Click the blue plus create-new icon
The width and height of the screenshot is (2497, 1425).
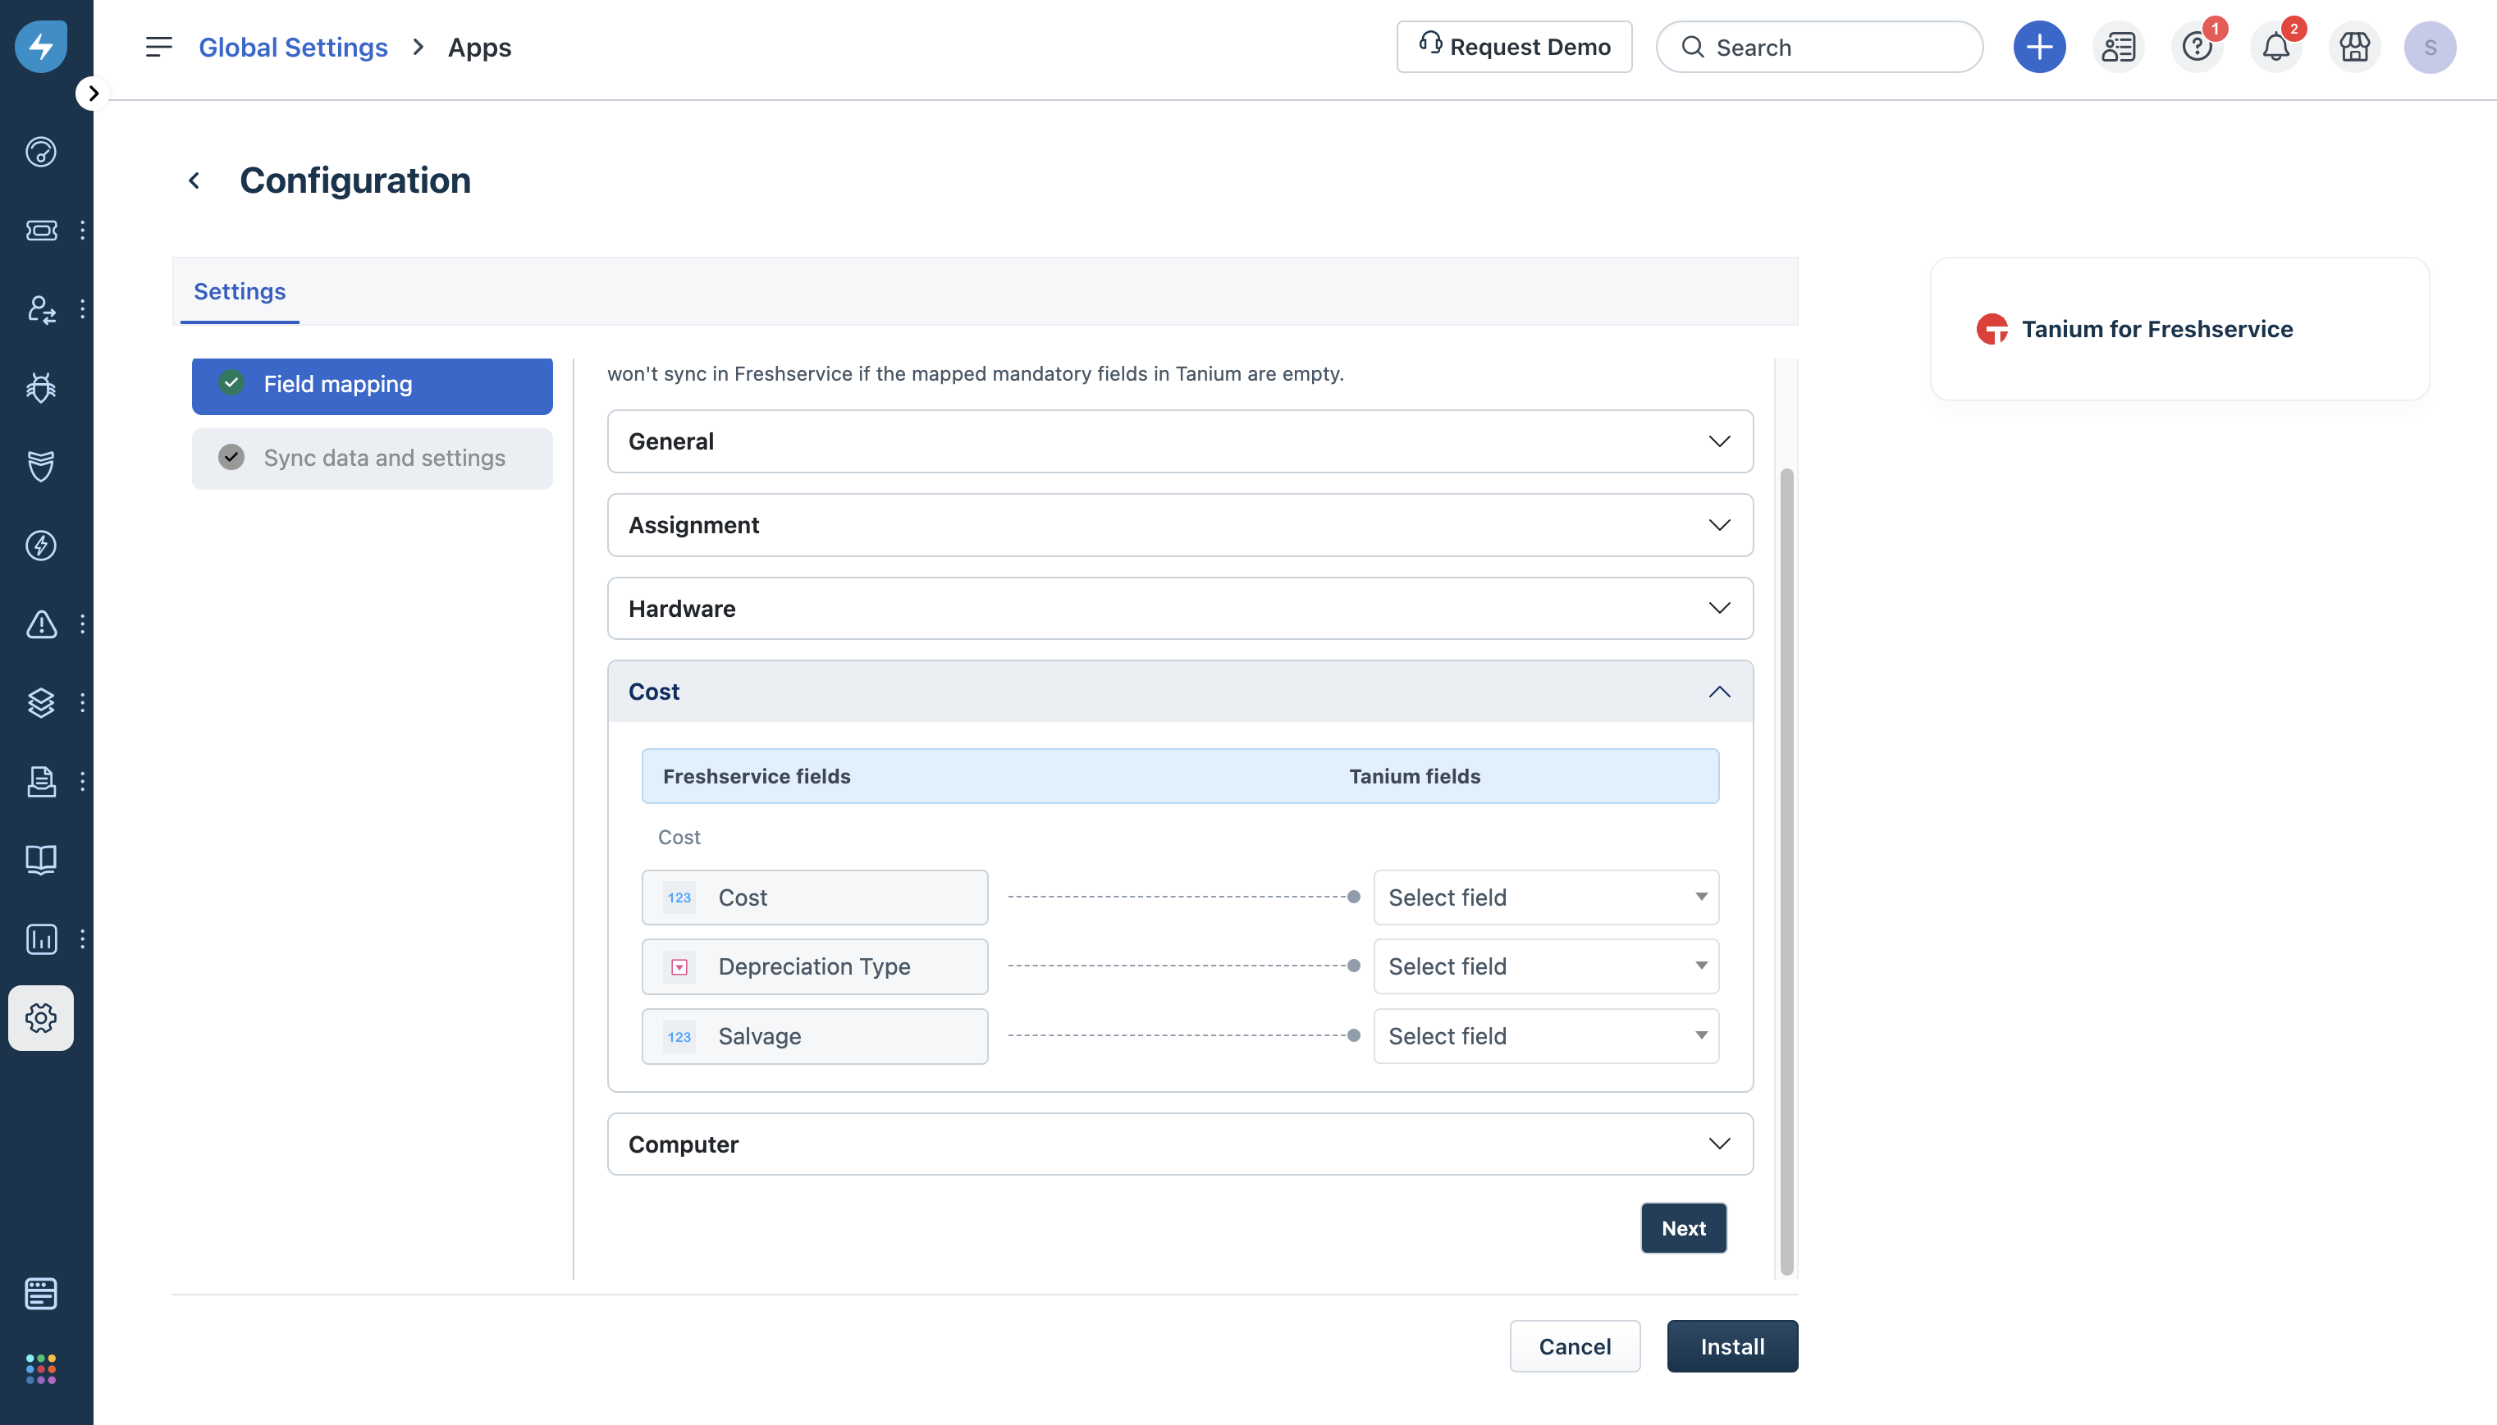[x=2039, y=47]
